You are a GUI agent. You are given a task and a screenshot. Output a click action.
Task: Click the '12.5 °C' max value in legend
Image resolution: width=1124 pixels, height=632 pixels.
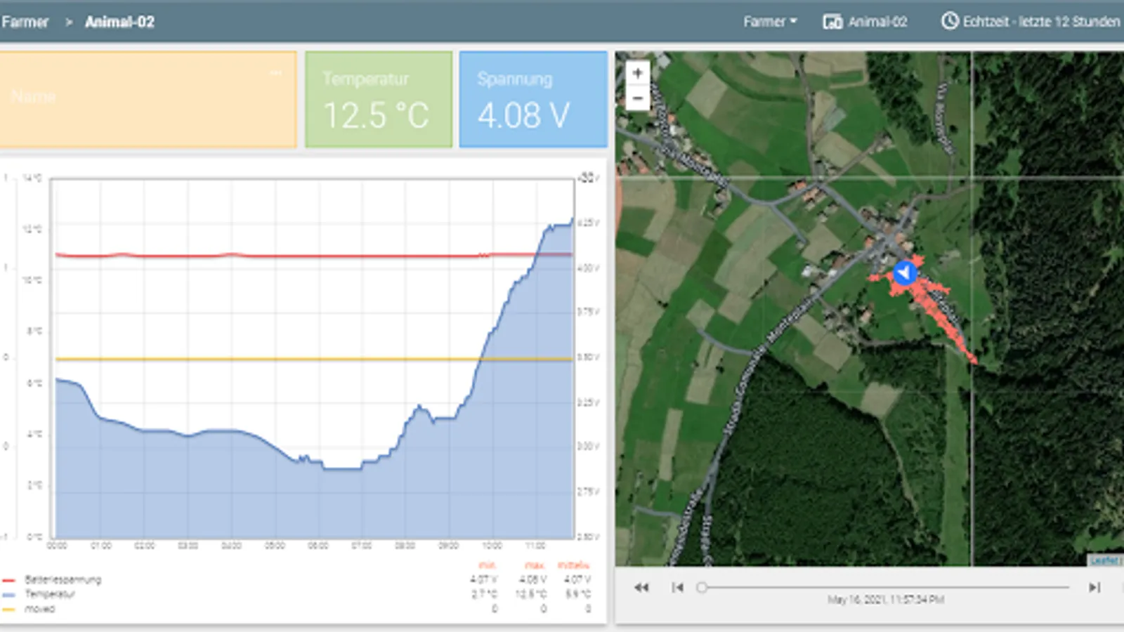[x=531, y=594]
